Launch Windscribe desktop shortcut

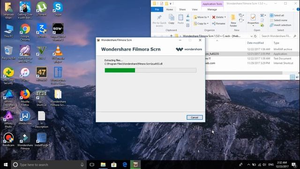point(25,118)
